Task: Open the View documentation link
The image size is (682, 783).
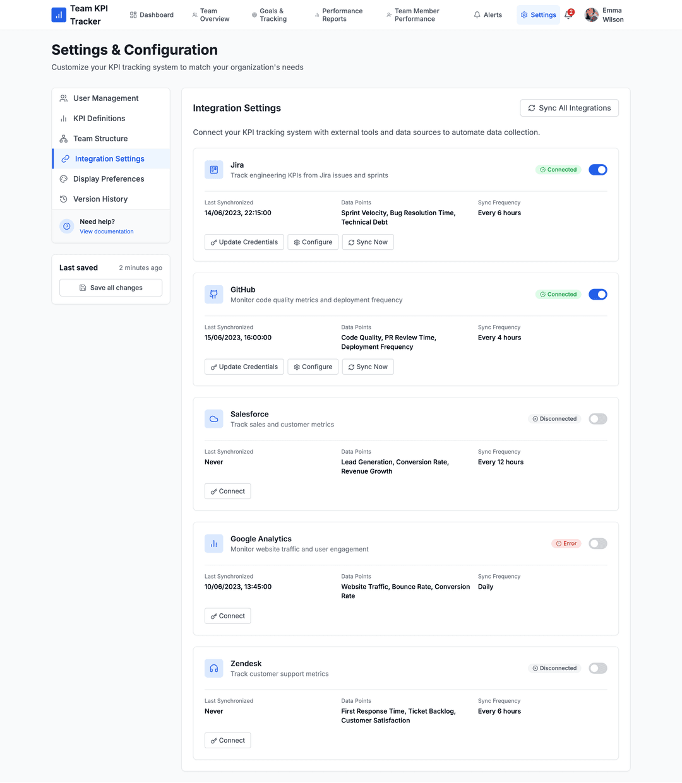Action: pyautogui.click(x=106, y=231)
